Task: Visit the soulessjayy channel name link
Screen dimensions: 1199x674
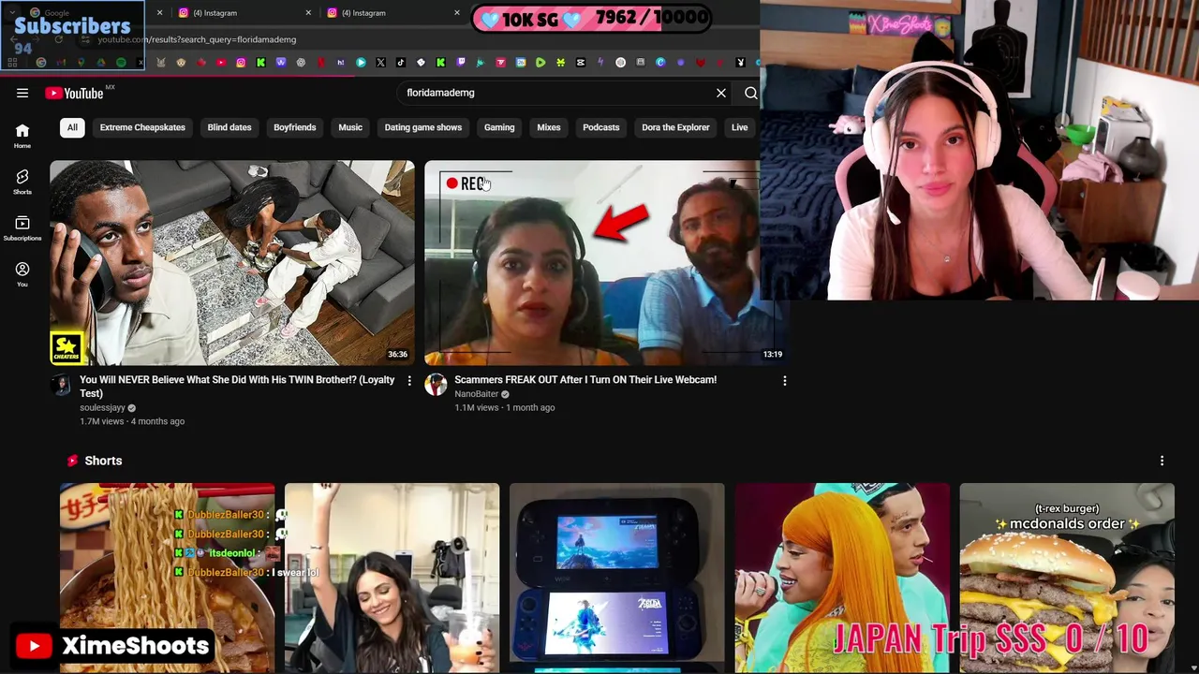Action: coord(102,408)
